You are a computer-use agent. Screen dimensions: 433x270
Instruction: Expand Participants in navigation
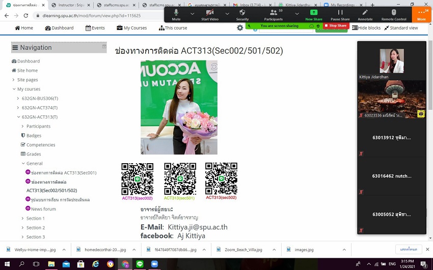click(x=22, y=126)
